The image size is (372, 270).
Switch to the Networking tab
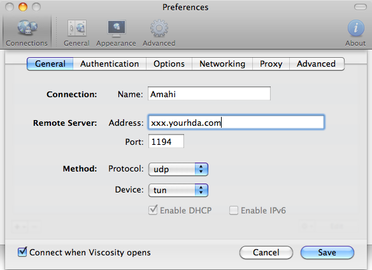click(x=222, y=64)
